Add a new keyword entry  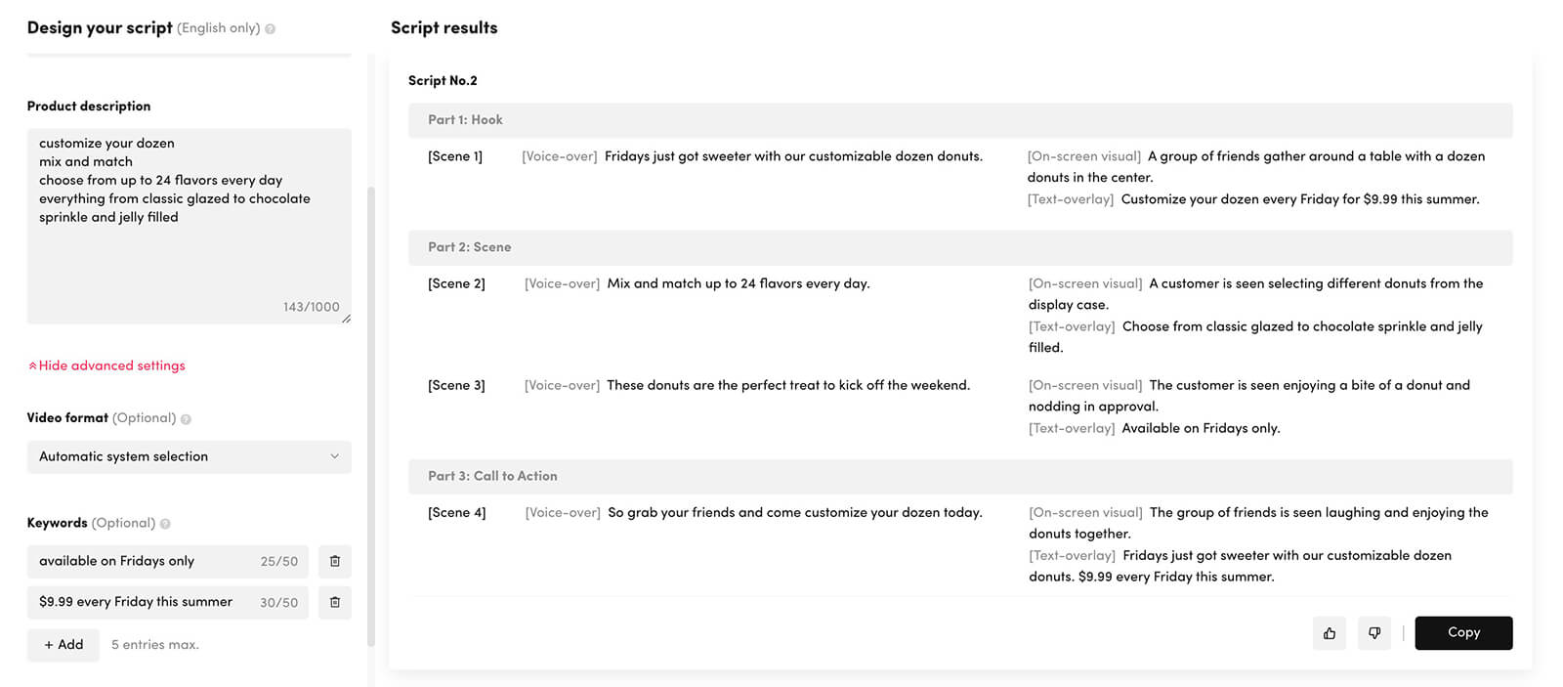point(63,645)
